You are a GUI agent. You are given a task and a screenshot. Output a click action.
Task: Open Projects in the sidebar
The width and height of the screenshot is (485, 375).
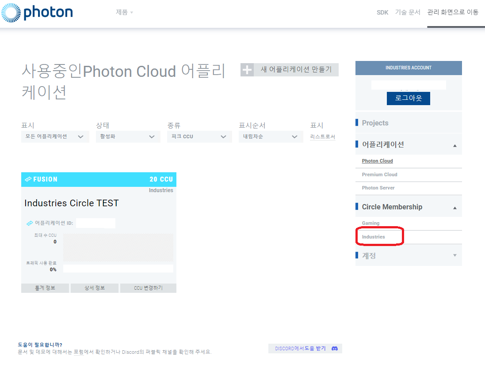[375, 123]
